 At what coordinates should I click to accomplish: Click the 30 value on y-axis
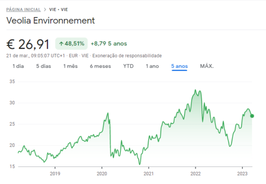12,103
